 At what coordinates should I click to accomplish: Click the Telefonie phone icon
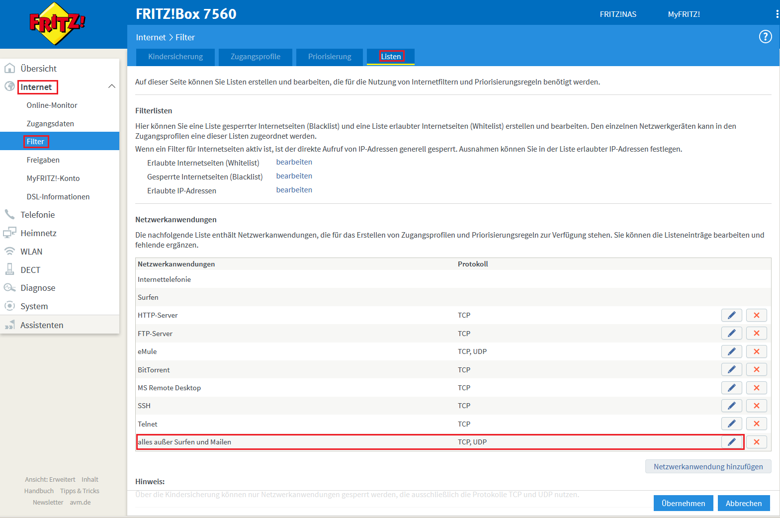9,214
